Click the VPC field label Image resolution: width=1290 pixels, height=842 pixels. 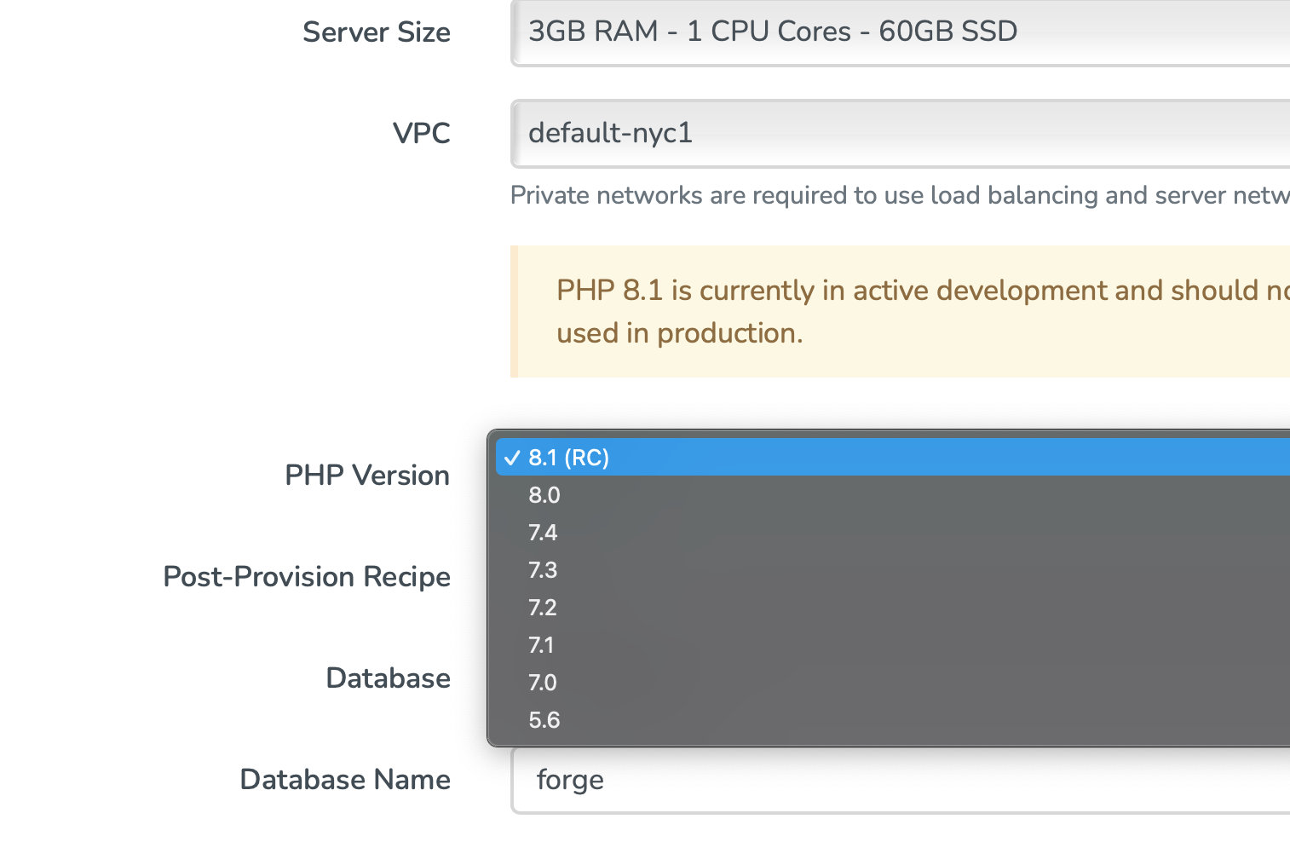click(x=421, y=134)
